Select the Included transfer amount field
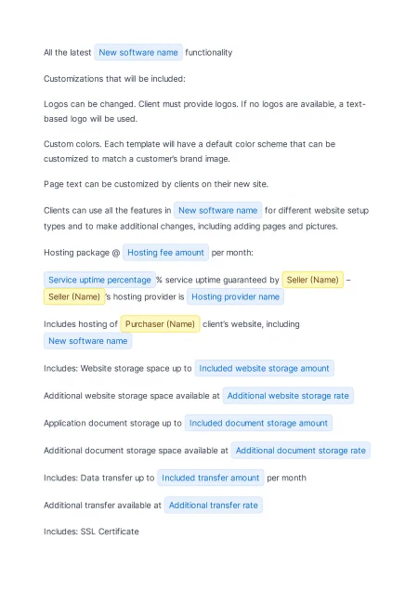 click(x=210, y=478)
